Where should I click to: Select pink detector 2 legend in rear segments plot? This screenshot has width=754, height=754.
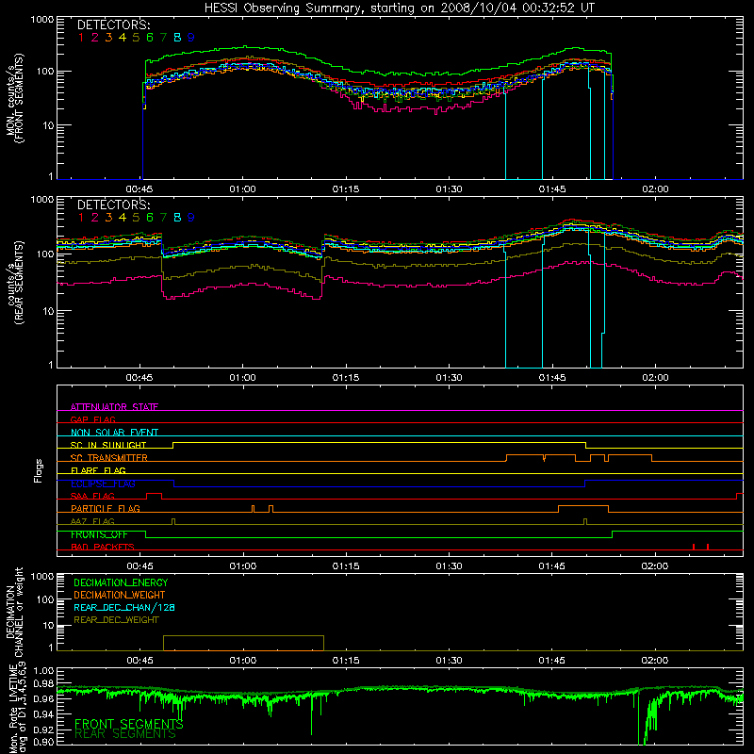95,218
